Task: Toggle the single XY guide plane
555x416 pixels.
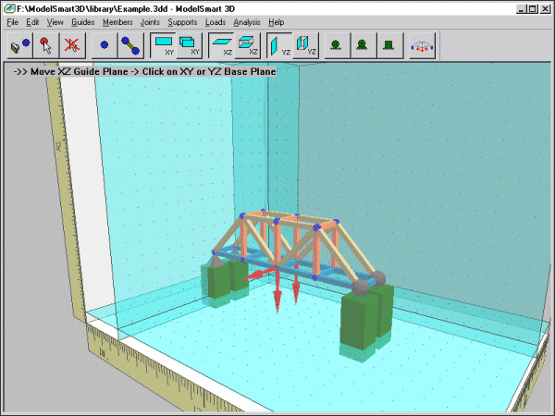Action: pyautogui.click(x=163, y=45)
